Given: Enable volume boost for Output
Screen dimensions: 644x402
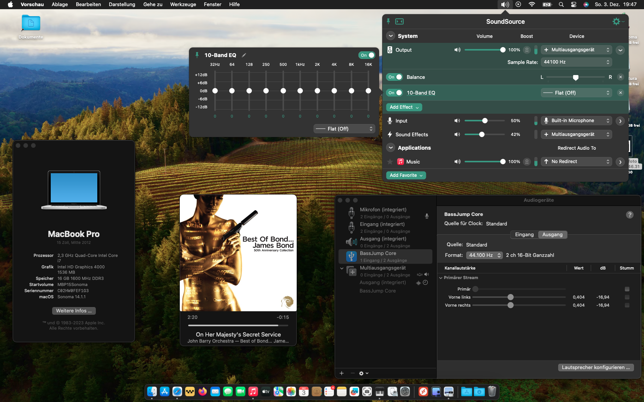Looking at the screenshot, I should tap(527, 50).
